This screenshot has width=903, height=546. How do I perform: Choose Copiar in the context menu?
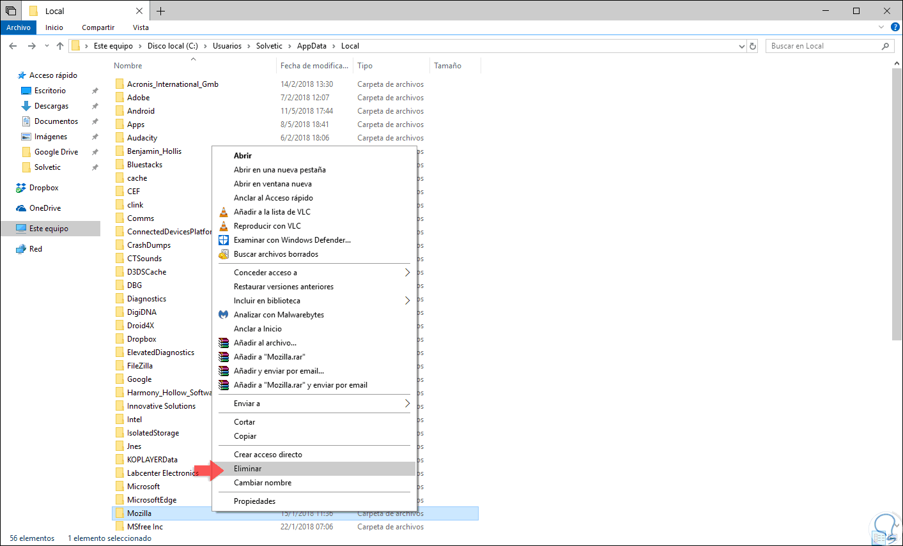[314, 436]
